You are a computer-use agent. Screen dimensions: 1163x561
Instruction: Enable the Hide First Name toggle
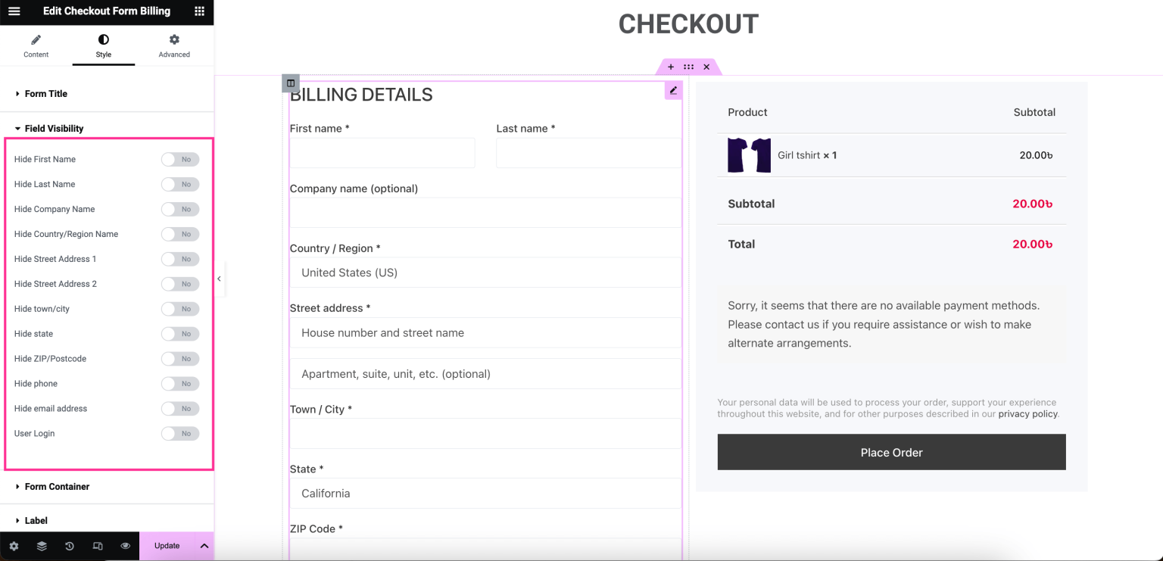(179, 159)
